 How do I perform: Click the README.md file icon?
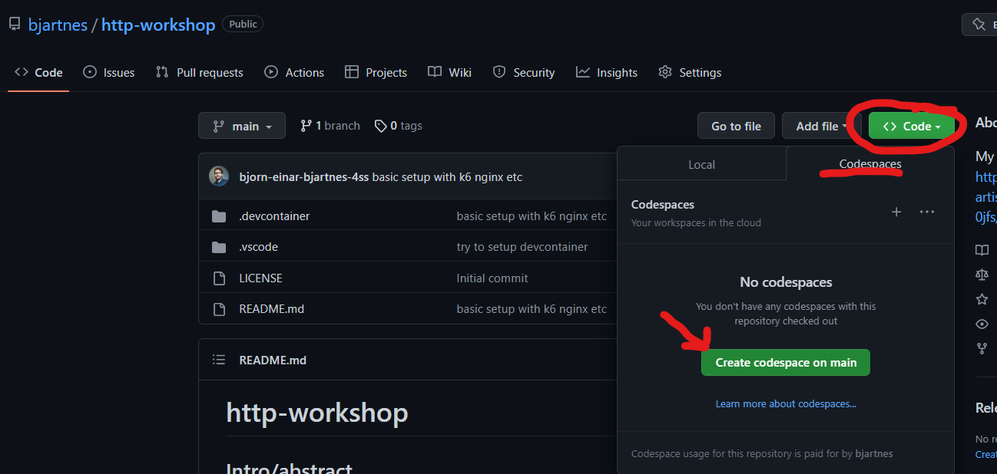tap(219, 308)
